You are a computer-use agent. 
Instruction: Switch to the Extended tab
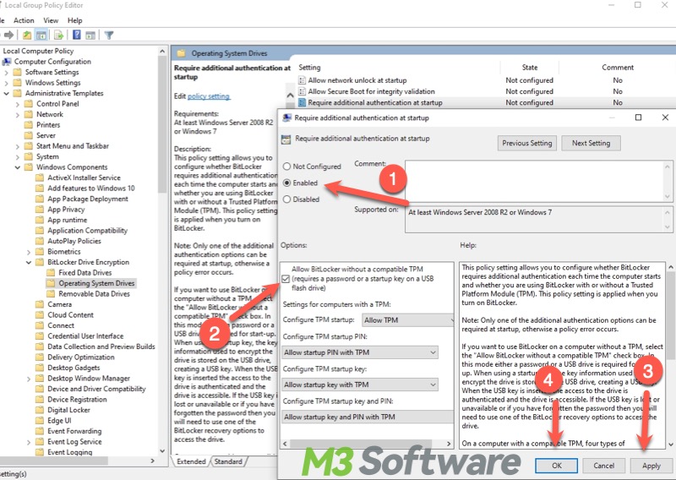[x=191, y=461]
